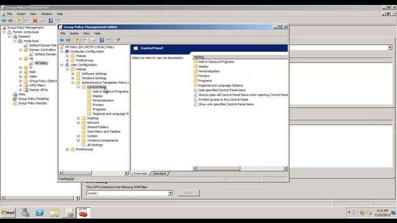The image size is (397, 223).
Task: Collapse Administrative Templates node
Action: point(73,82)
